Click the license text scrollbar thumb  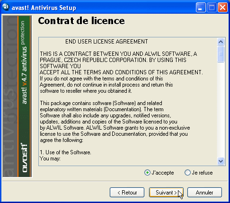tap(221, 54)
